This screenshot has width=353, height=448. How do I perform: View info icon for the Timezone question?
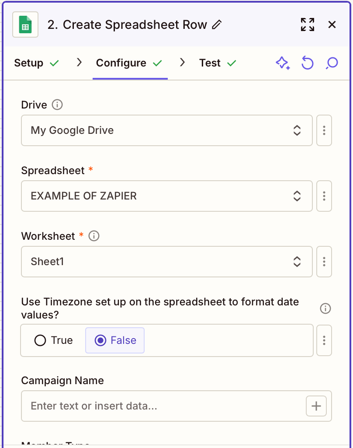click(x=325, y=308)
